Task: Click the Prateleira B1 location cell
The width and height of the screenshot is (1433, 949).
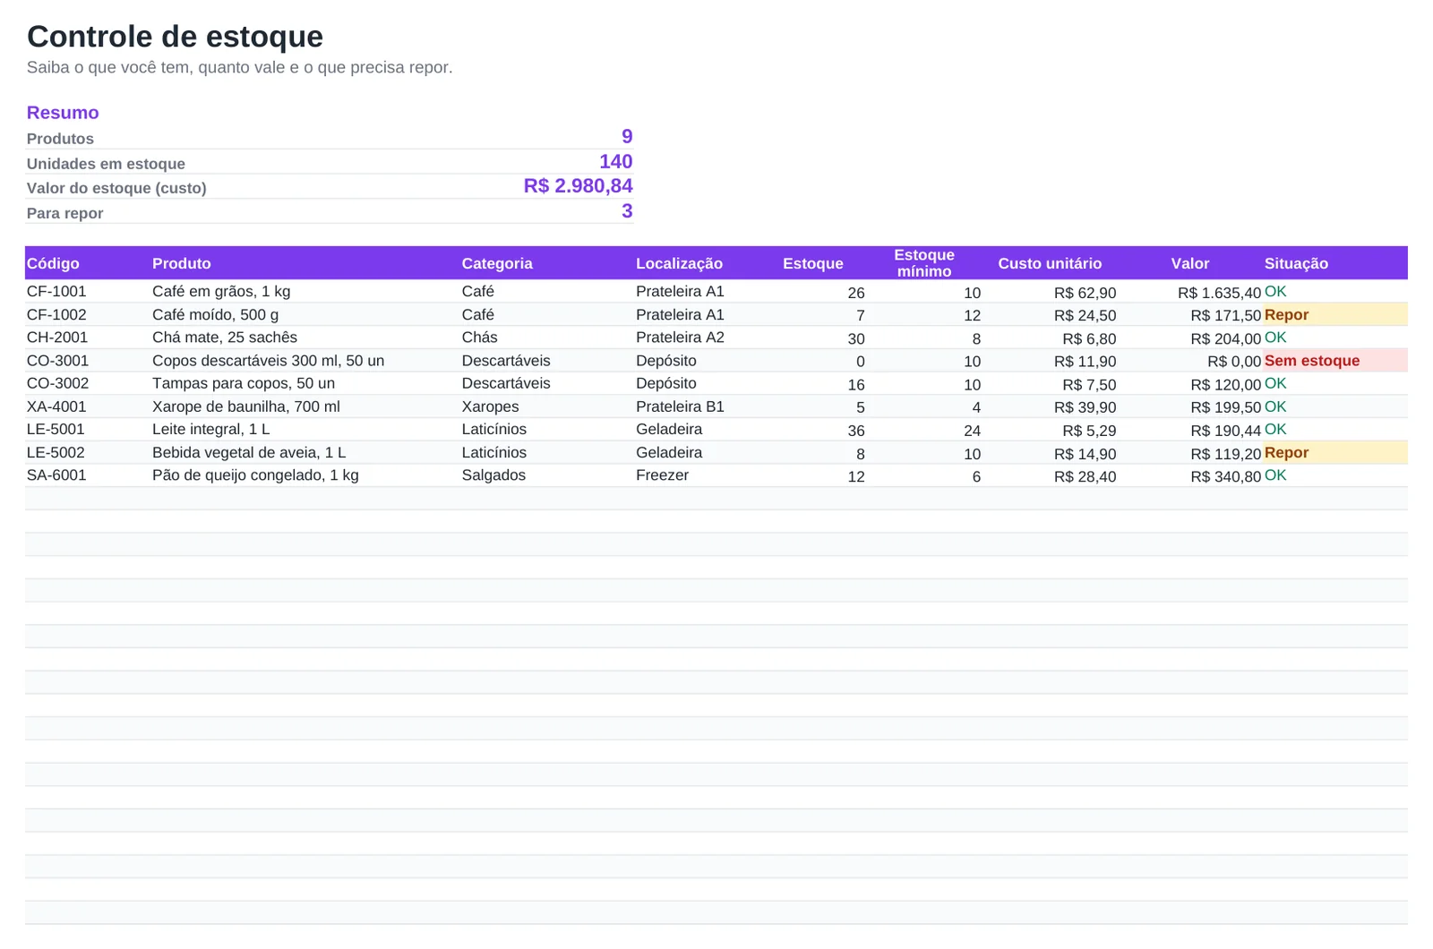Action: 680,406
